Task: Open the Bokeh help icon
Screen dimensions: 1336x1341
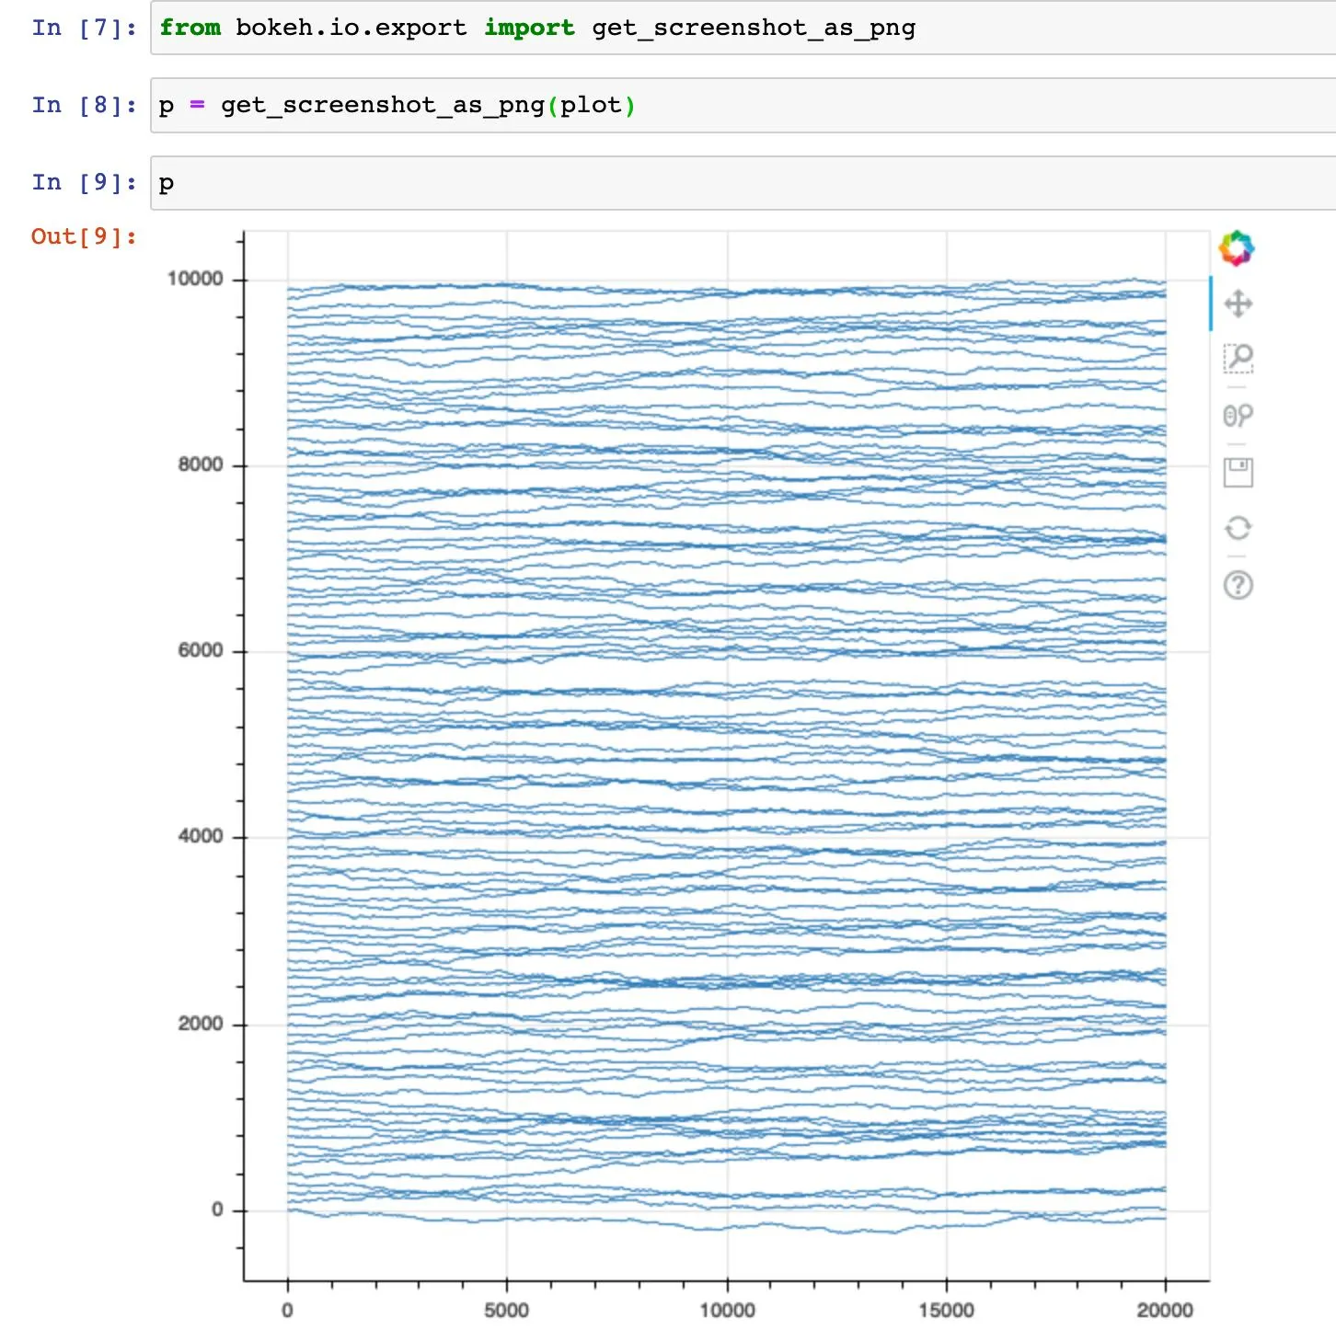Action: tap(1238, 585)
